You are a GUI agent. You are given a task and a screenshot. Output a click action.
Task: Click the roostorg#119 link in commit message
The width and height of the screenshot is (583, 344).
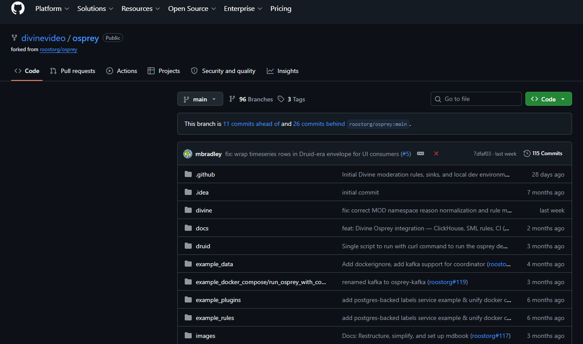[x=447, y=282]
